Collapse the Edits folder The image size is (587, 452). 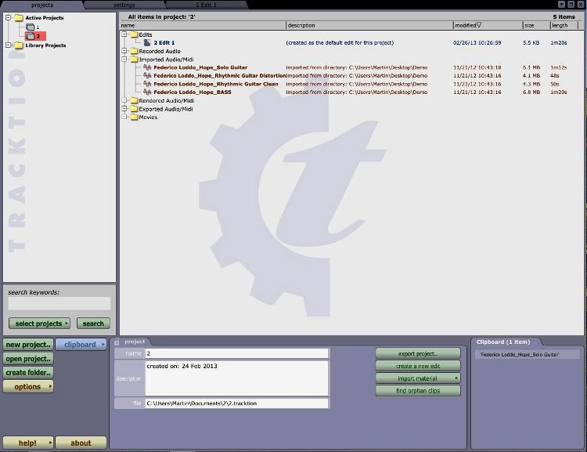[x=124, y=34]
